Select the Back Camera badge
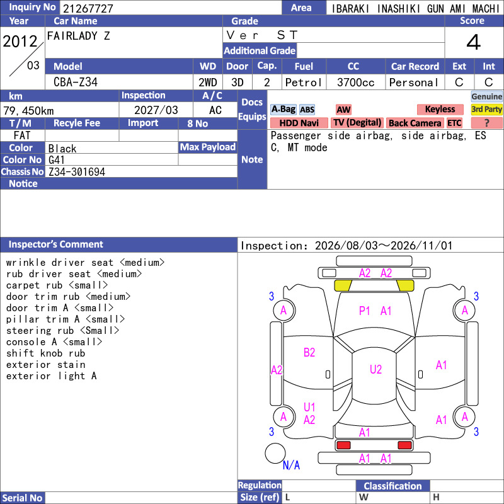504x504 pixels. point(415,123)
